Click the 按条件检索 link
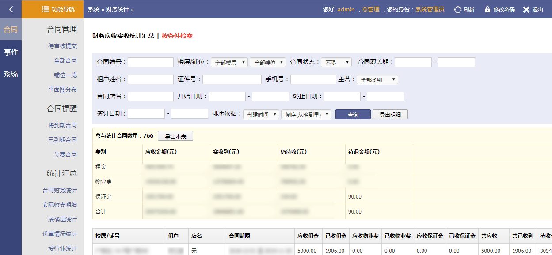This screenshot has width=552, height=255. 177,36
